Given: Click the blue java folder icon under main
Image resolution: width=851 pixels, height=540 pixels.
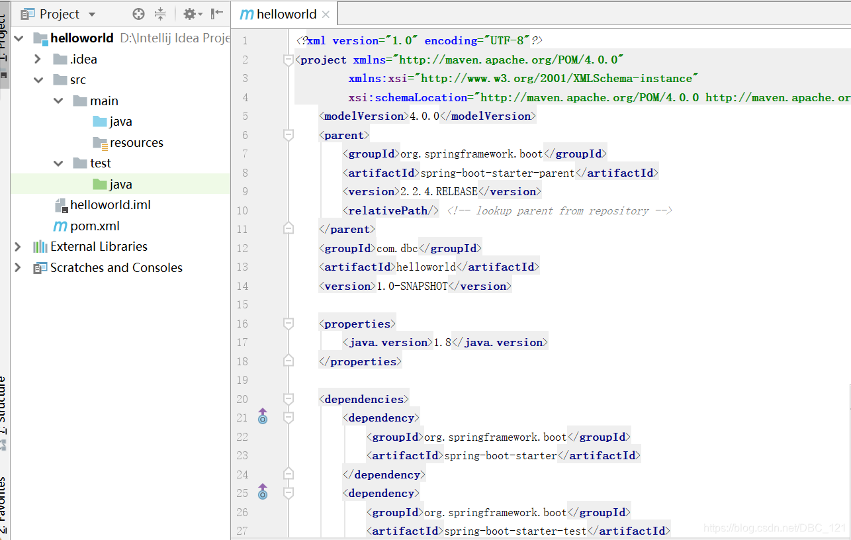Looking at the screenshot, I should pyautogui.click(x=100, y=122).
